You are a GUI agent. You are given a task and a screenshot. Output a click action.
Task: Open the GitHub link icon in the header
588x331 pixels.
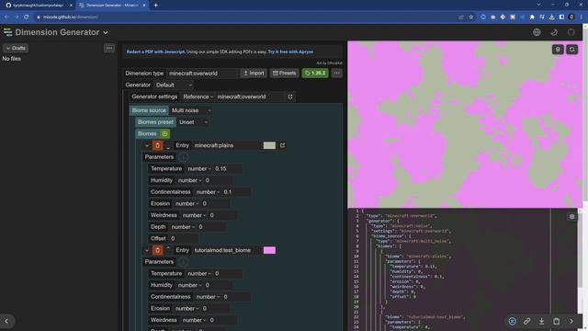coord(571,32)
